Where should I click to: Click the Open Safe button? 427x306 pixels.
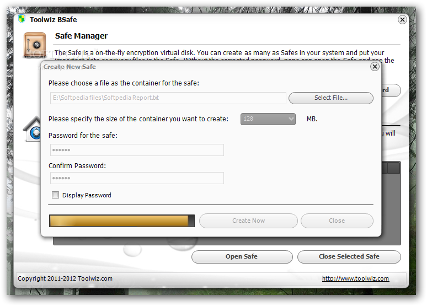pos(242,257)
